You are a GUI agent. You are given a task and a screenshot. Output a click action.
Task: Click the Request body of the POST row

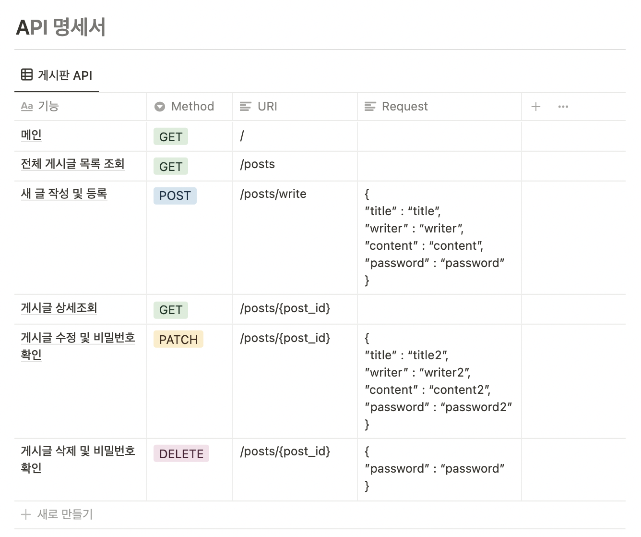pyautogui.click(x=439, y=237)
